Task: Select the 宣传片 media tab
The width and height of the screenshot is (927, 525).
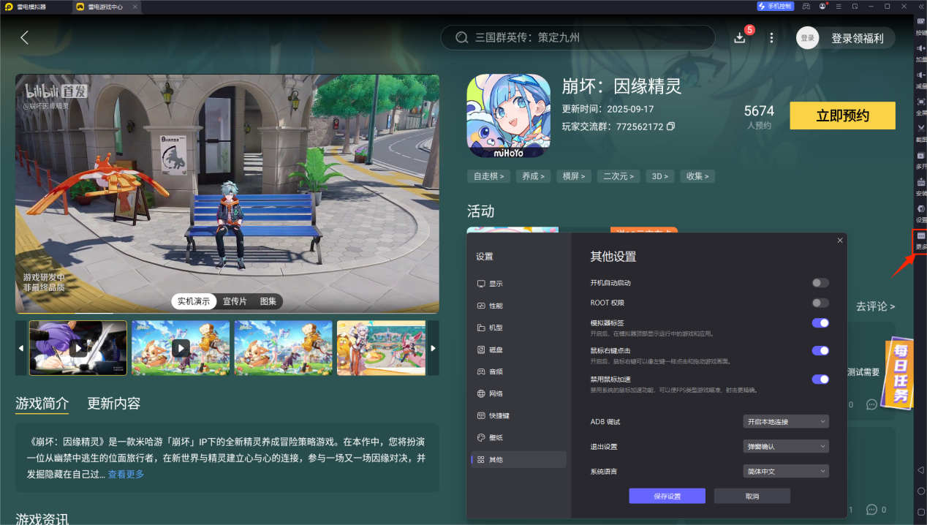Action: pos(235,301)
